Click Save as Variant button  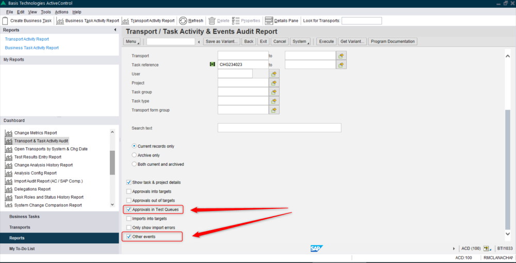coord(222,42)
